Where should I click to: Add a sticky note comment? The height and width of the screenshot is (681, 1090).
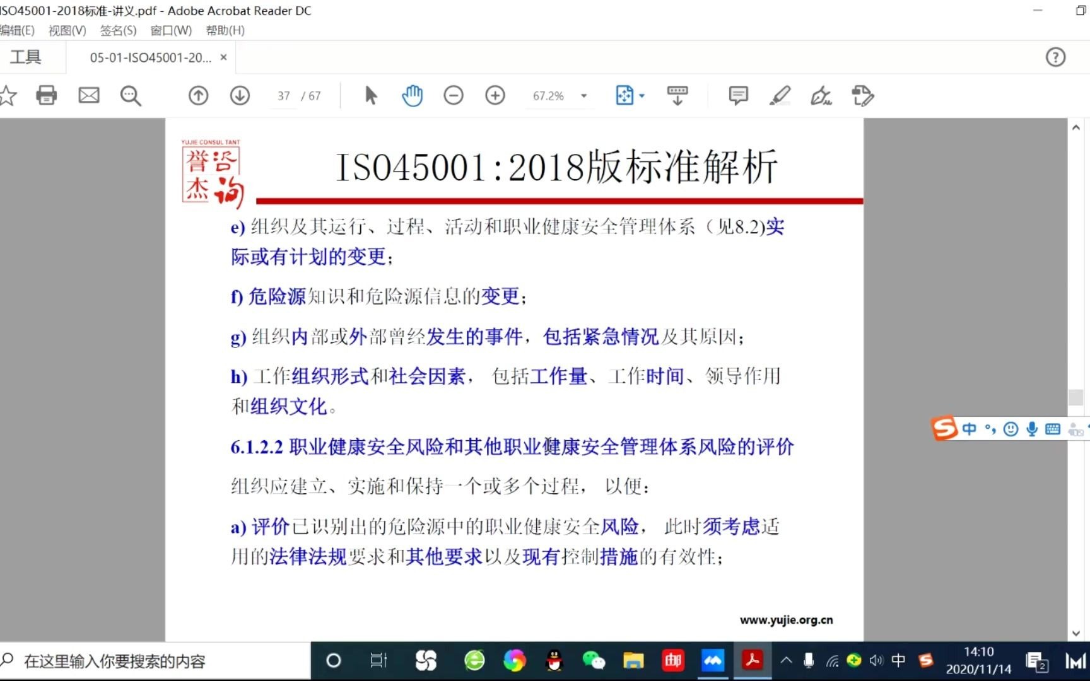click(x=737, y=95)
